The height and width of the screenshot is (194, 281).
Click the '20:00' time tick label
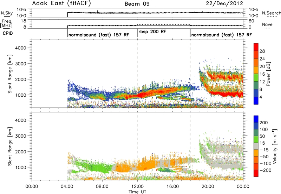[208, 187]
